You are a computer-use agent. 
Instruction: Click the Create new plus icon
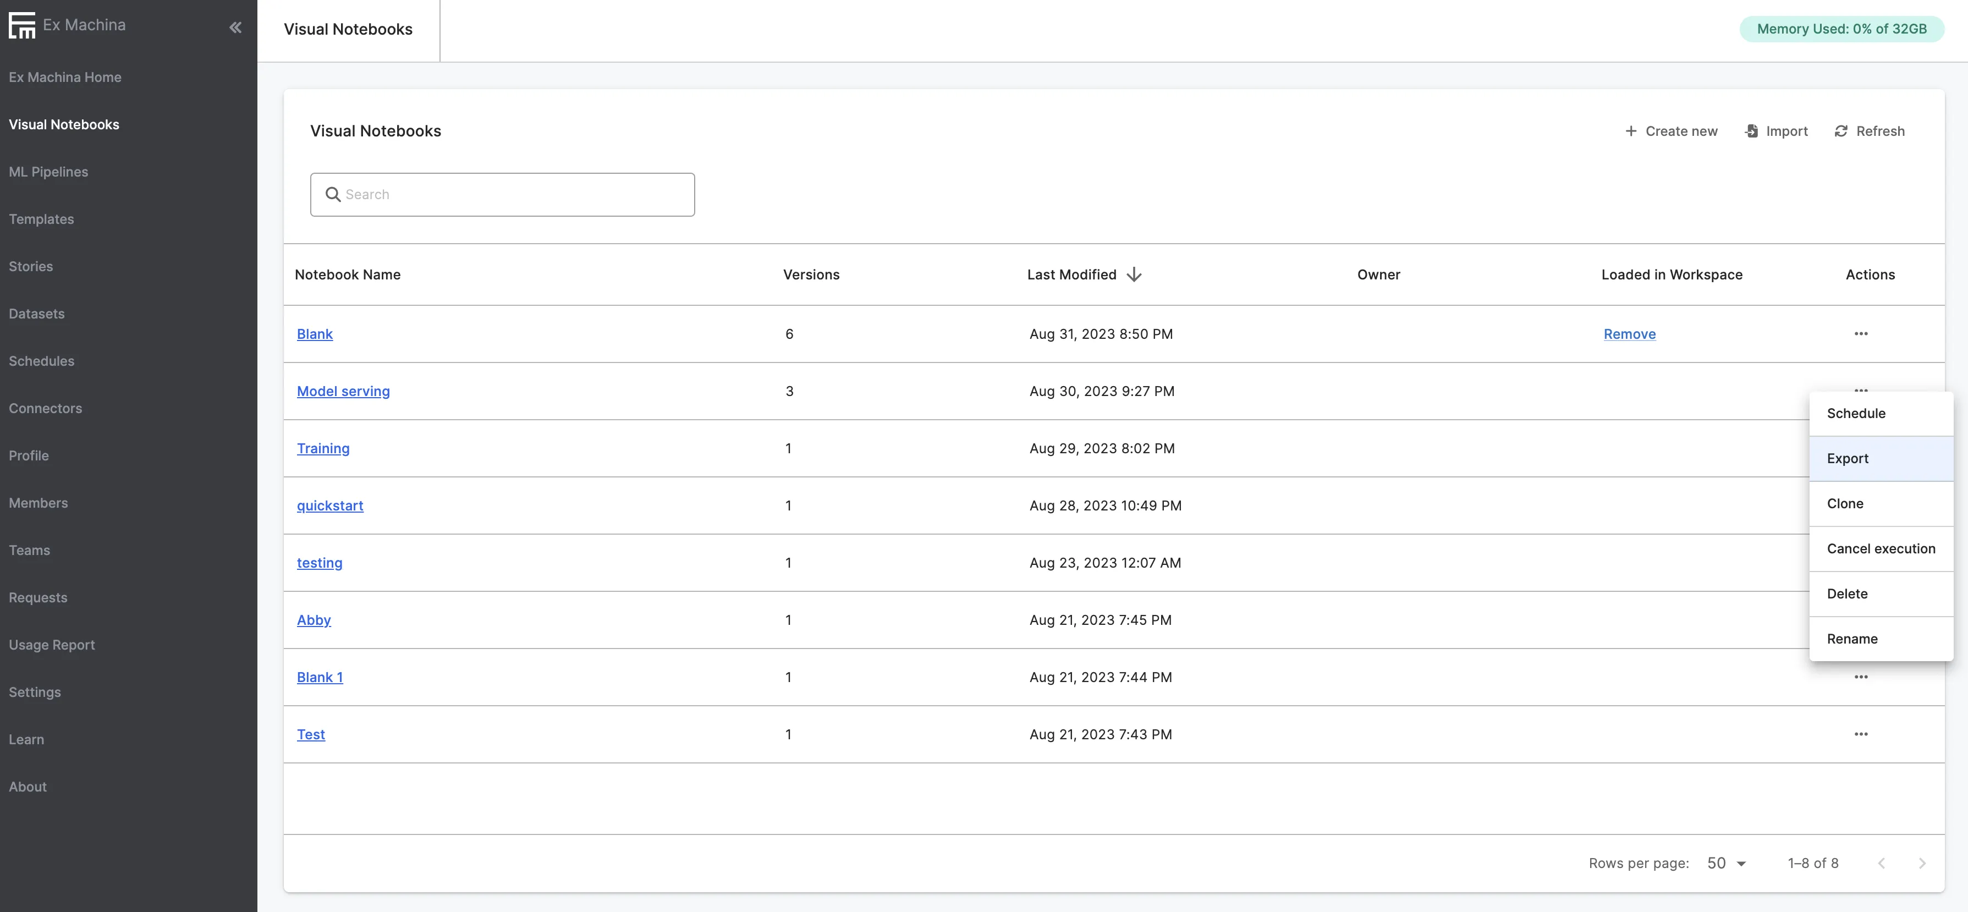(1631, 131)
